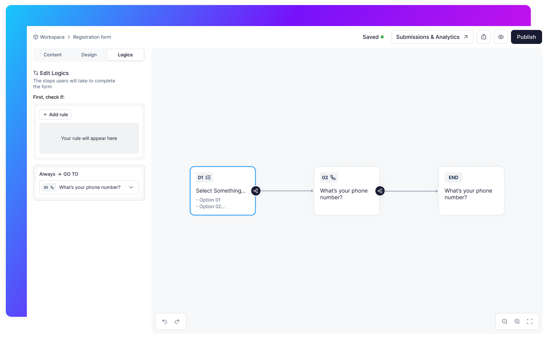Select the END node card
This screenshot has width=546, height=337.
[471, 191]
